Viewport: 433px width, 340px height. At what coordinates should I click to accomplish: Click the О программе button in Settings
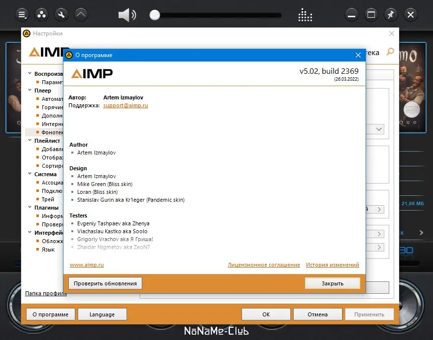[x=51, y=314]
